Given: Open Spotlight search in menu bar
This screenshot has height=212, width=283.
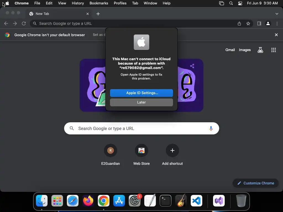Looking at the screenshot, I should 231,3.
